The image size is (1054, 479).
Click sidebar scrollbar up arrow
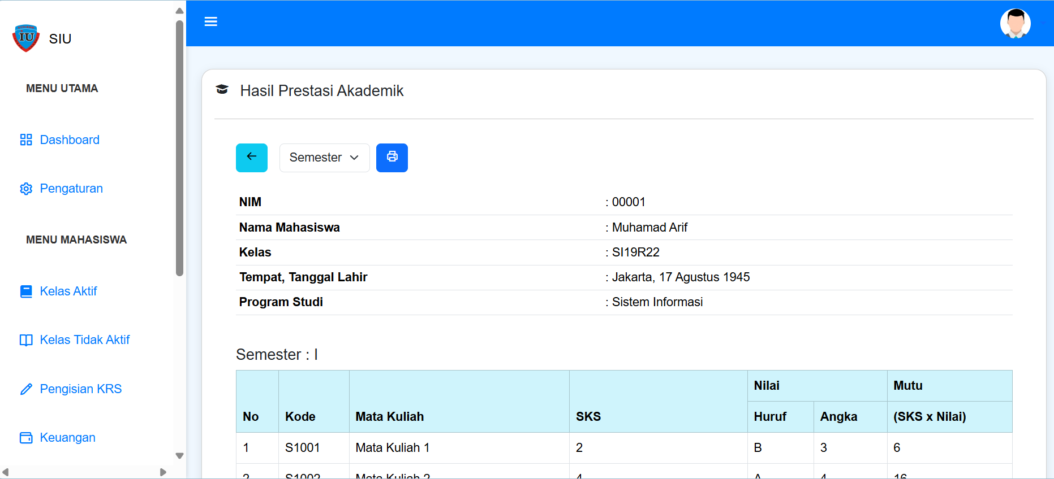179,11
